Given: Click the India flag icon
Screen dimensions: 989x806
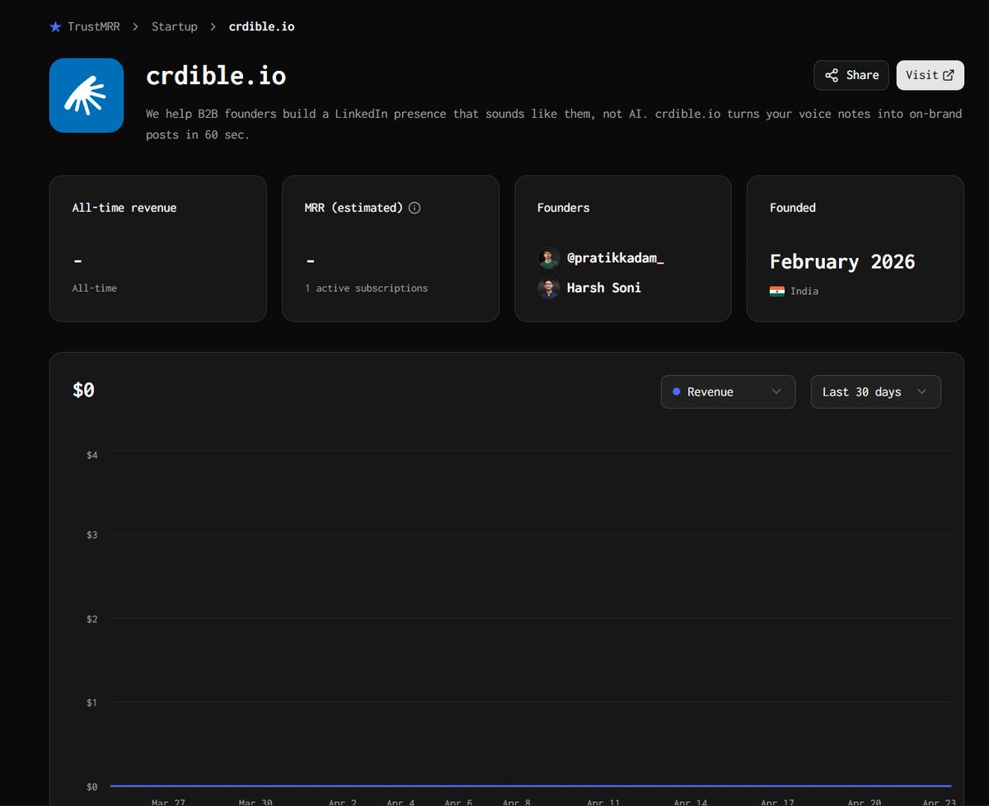Looking at the screenshot, I should [777, 291].
